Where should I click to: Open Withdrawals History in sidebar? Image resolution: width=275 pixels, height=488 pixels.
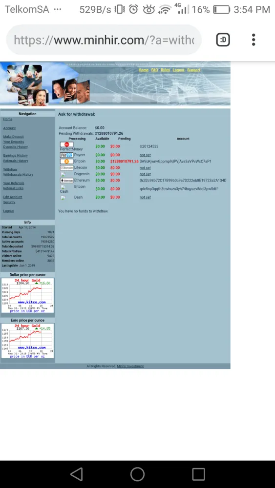click(18, 175)
